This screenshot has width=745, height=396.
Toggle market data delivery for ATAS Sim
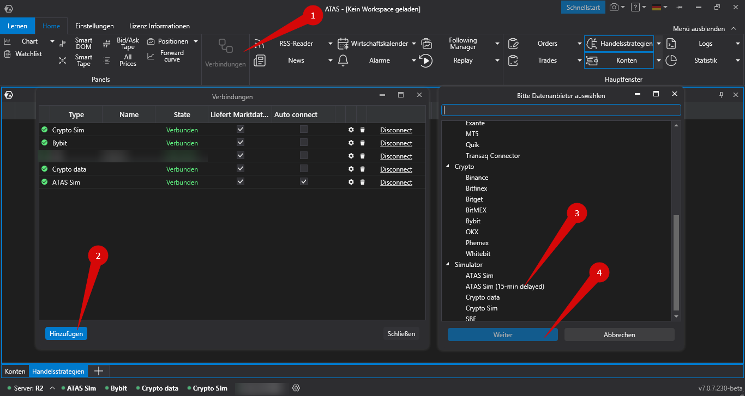pyautogui.click(x=241, y=182)
